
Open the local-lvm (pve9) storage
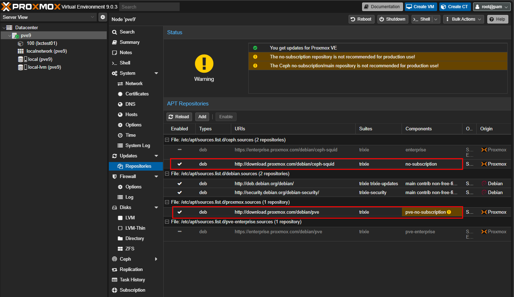point(44,67)
